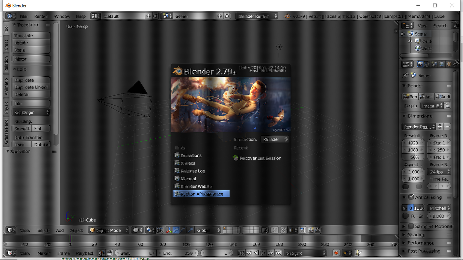Click the Scale tool button

[32, 50]
